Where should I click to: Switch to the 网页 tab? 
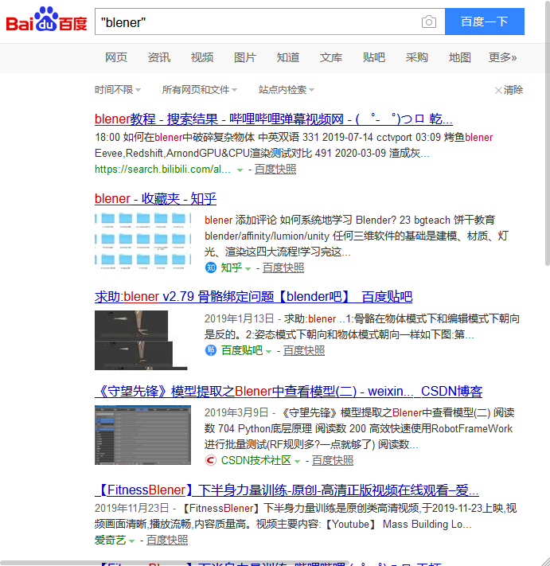click(x=116, y=57)
